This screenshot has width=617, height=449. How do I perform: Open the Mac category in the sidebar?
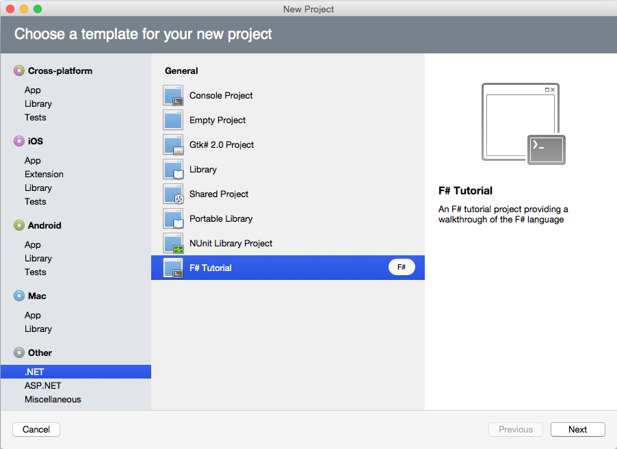coord(36,296)
